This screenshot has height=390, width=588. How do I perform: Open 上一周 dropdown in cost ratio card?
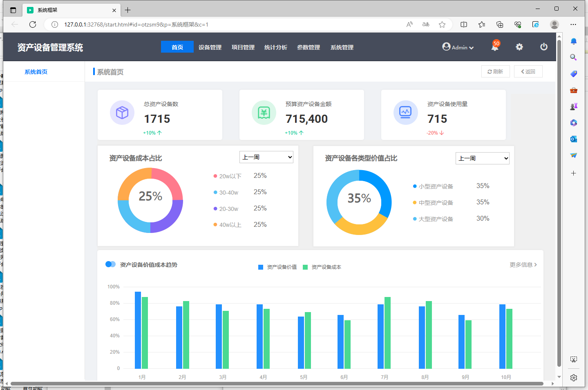coord(266,157)
